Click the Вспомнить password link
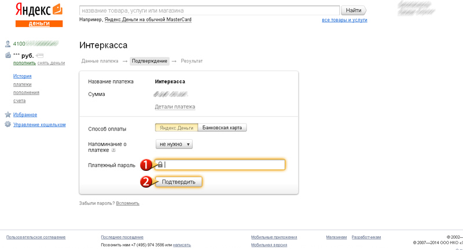The width and height of the screenshot is (463, 250). 127,203
